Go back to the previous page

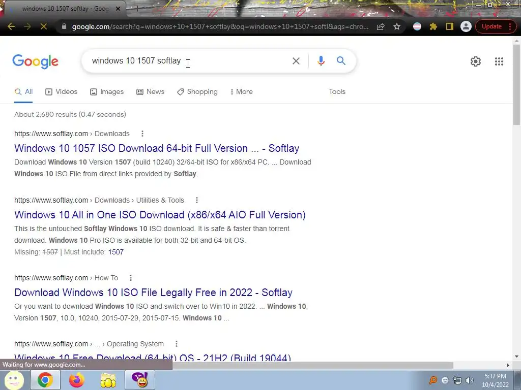click(x=11, y=26)
